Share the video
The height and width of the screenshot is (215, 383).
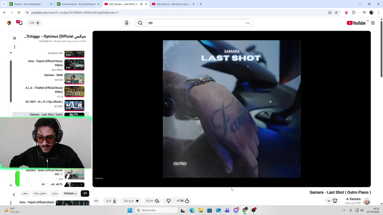[x=152, y=201]
